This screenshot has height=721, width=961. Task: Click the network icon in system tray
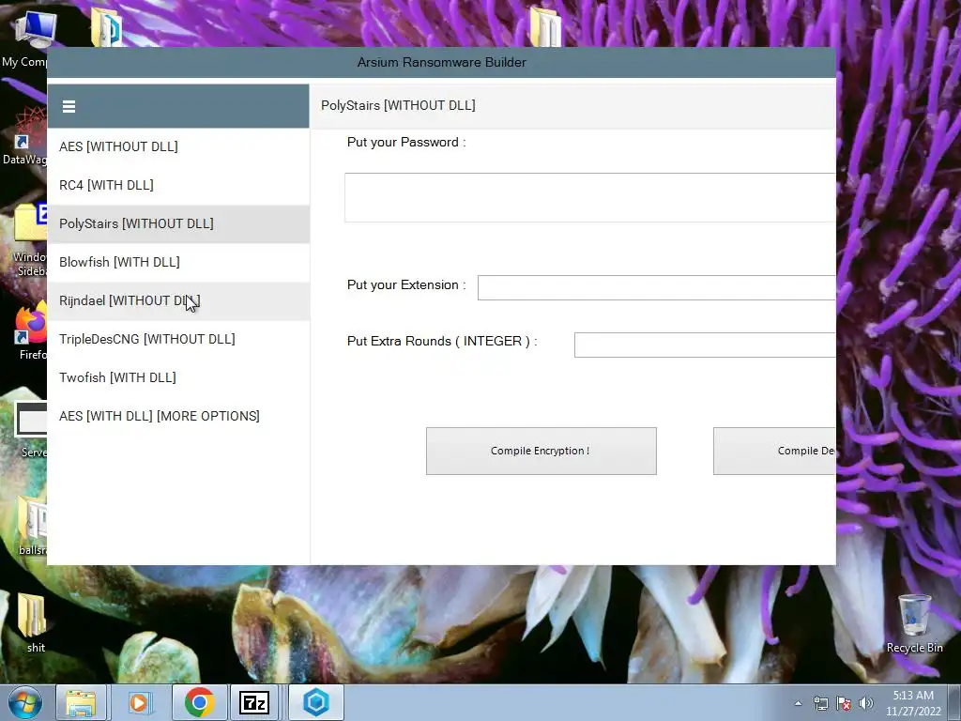[x=820, y=703]
